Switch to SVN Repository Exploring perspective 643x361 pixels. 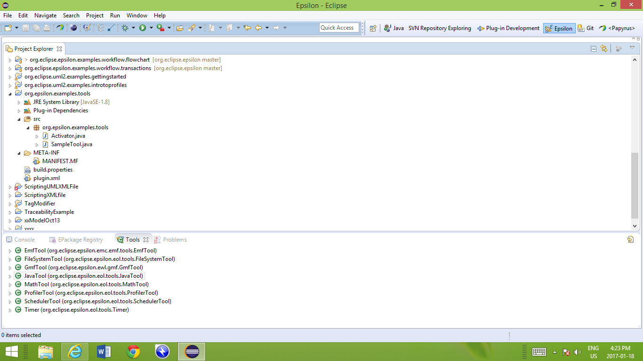coord(440,28)
